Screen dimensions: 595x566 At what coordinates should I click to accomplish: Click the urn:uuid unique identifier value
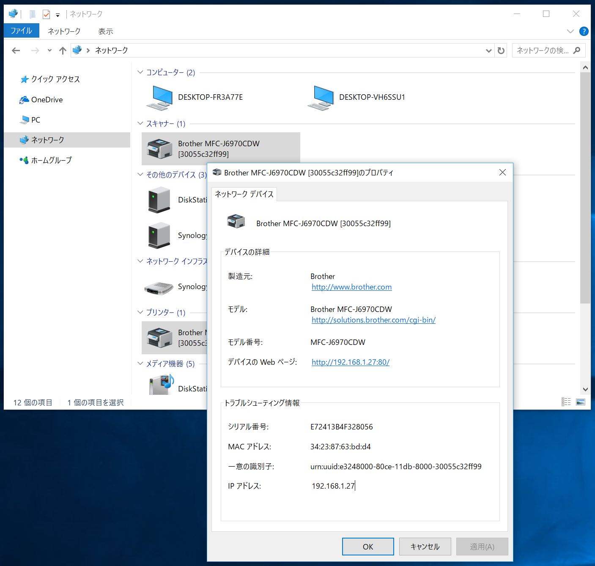(x=396, y=467)
